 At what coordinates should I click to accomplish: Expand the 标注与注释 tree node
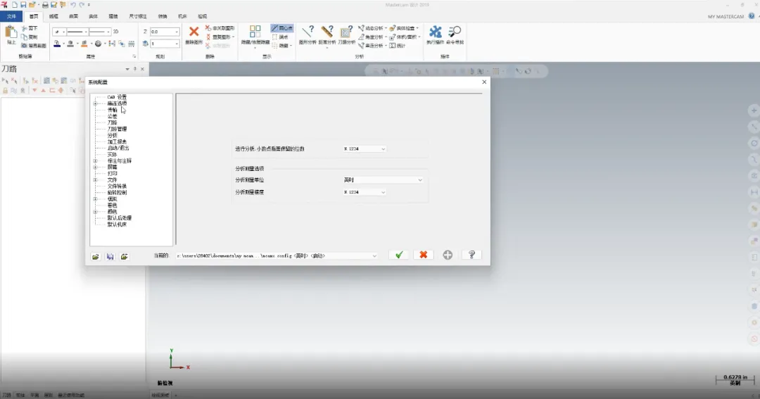[x=95, y=160]
